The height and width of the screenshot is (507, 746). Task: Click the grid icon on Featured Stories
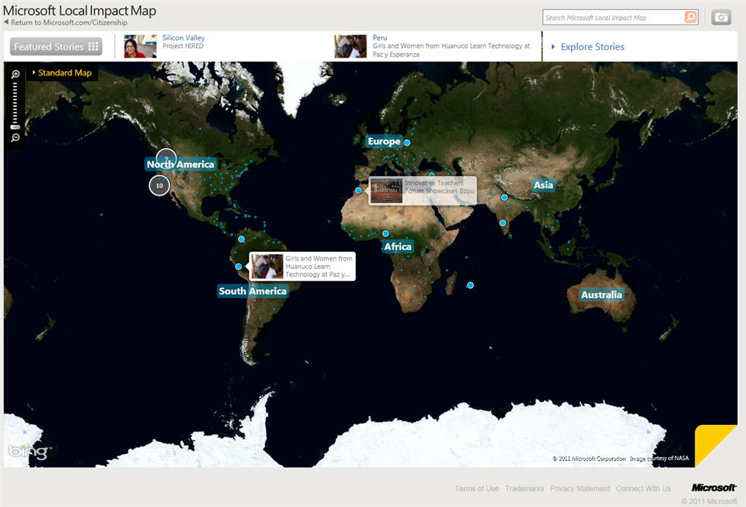point(93,46)
